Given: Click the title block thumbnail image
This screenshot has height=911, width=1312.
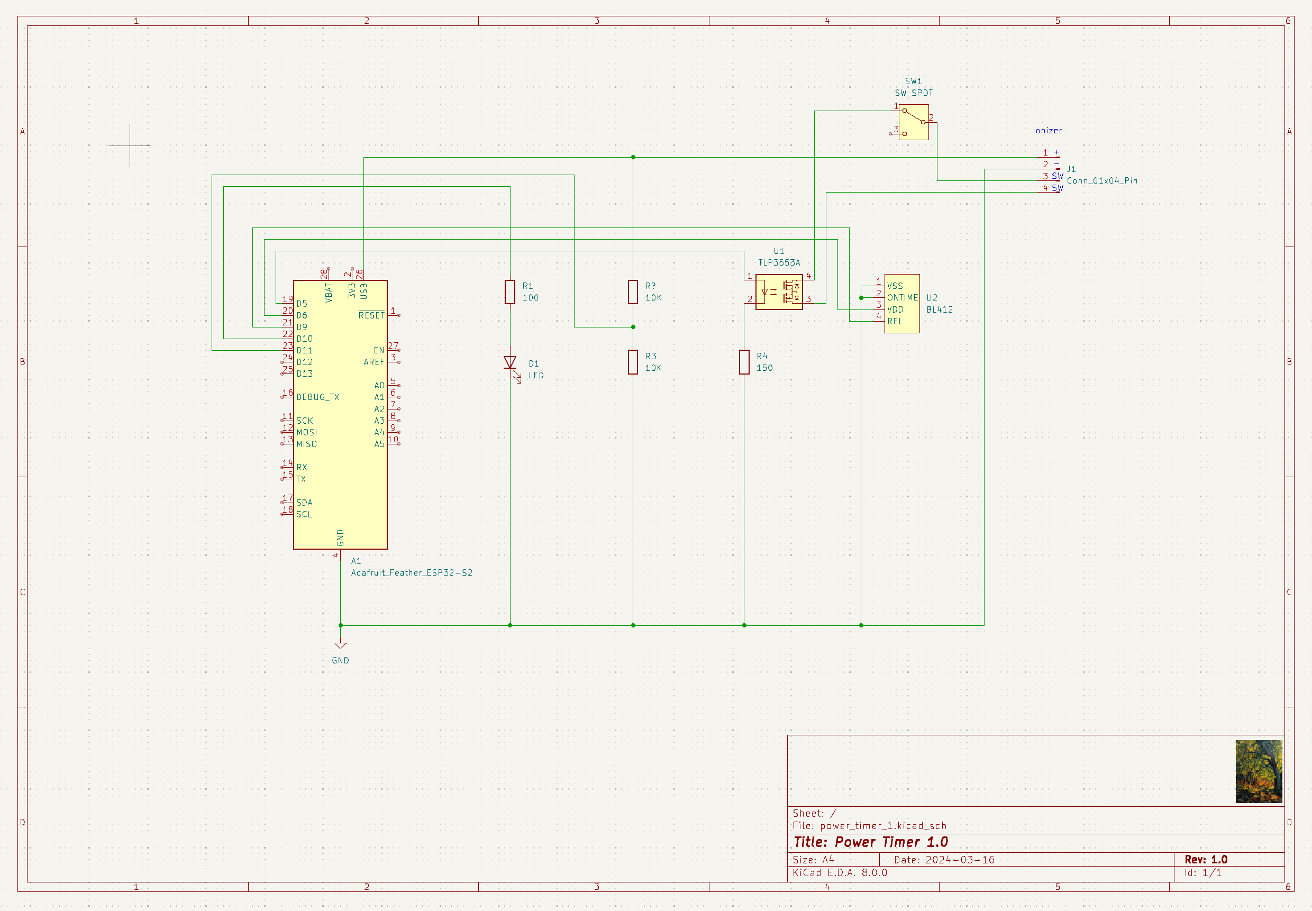Looking at the screenshot, I should [1259, 771].
